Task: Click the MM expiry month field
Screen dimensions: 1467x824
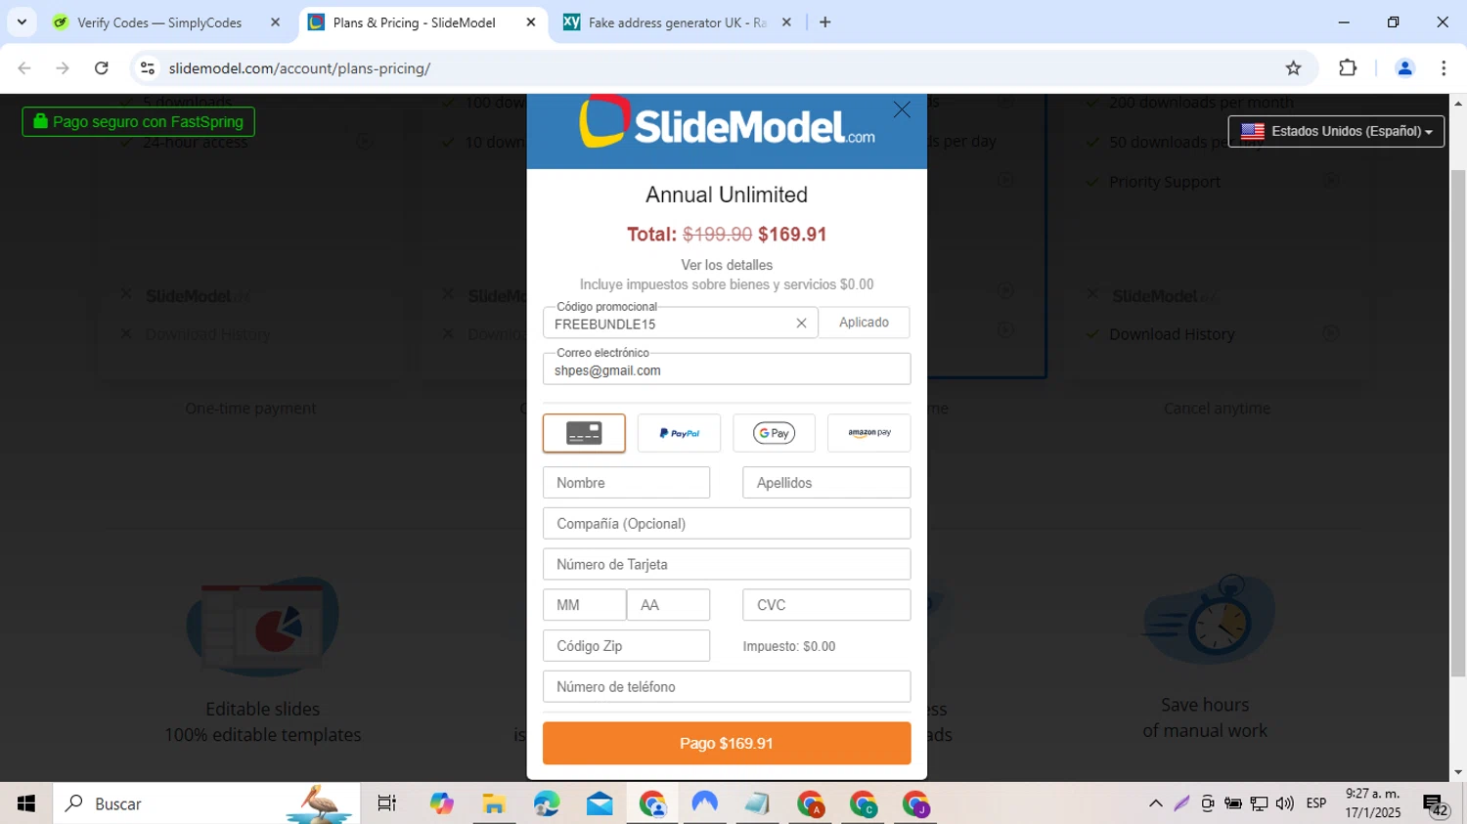Action: click(584, 605)
